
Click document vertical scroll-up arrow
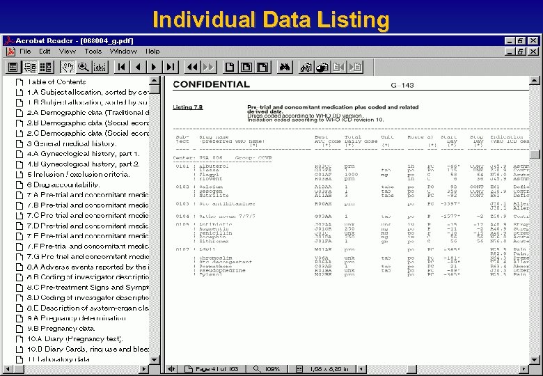(x=535, y=81)
